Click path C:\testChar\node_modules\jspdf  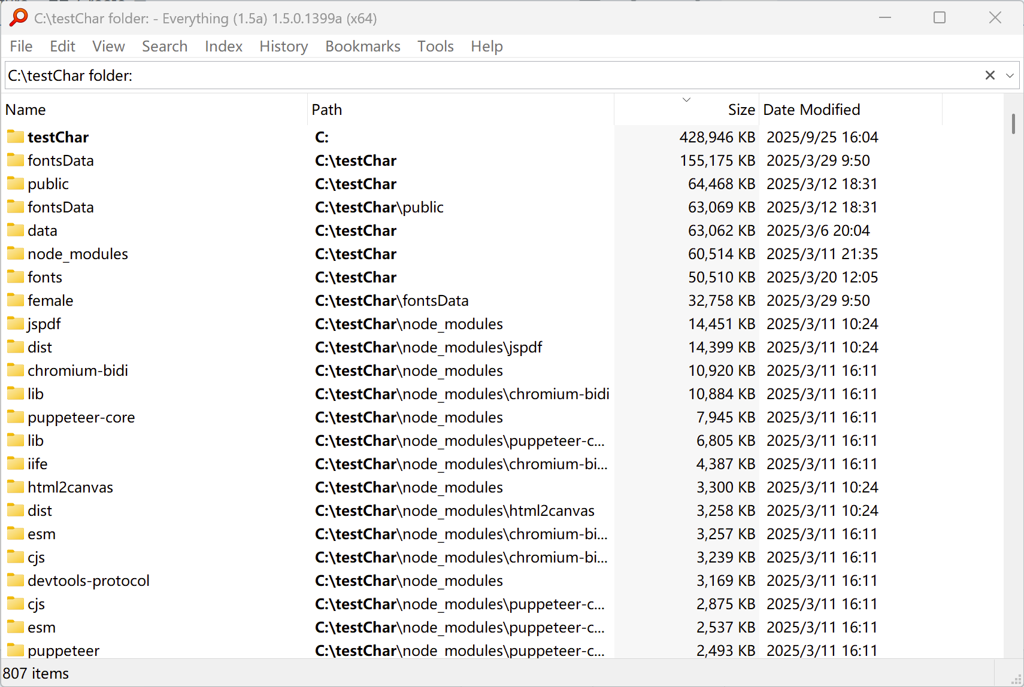pyautogui.click(x=429, y=347)
